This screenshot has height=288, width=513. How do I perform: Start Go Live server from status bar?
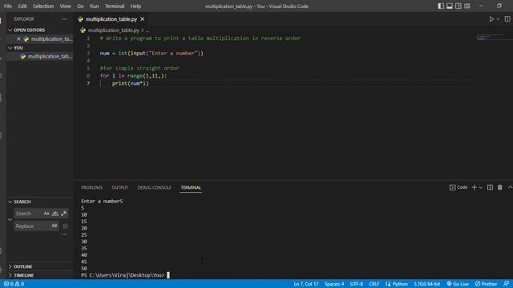point(458,284)
